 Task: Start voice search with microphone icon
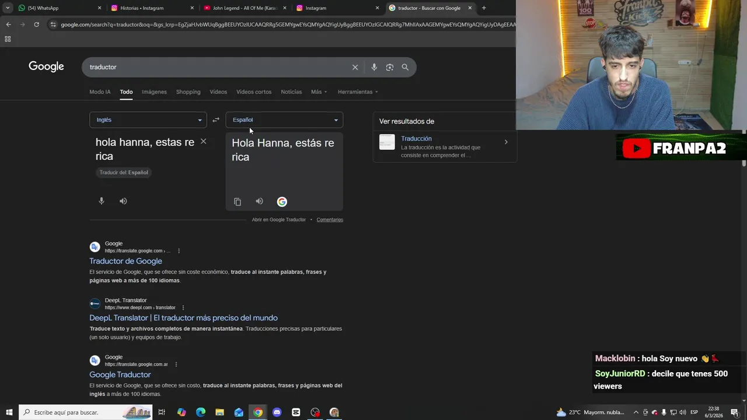[x=374, y=67]
